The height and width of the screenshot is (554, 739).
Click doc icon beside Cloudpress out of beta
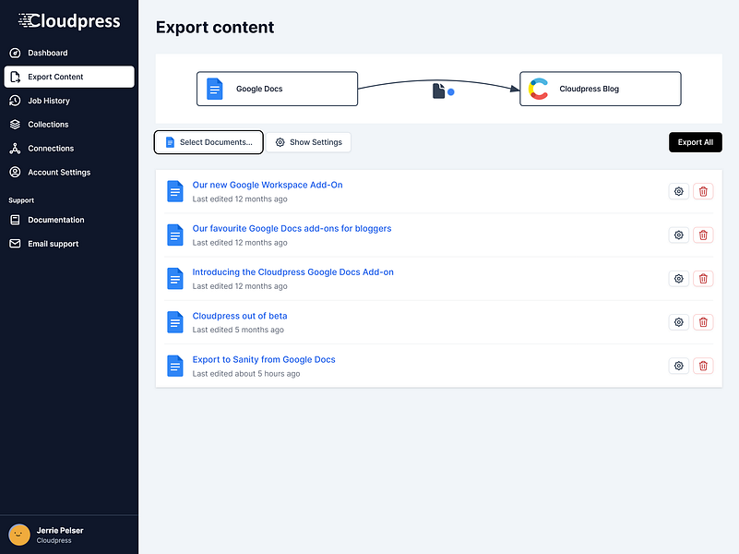175,322
